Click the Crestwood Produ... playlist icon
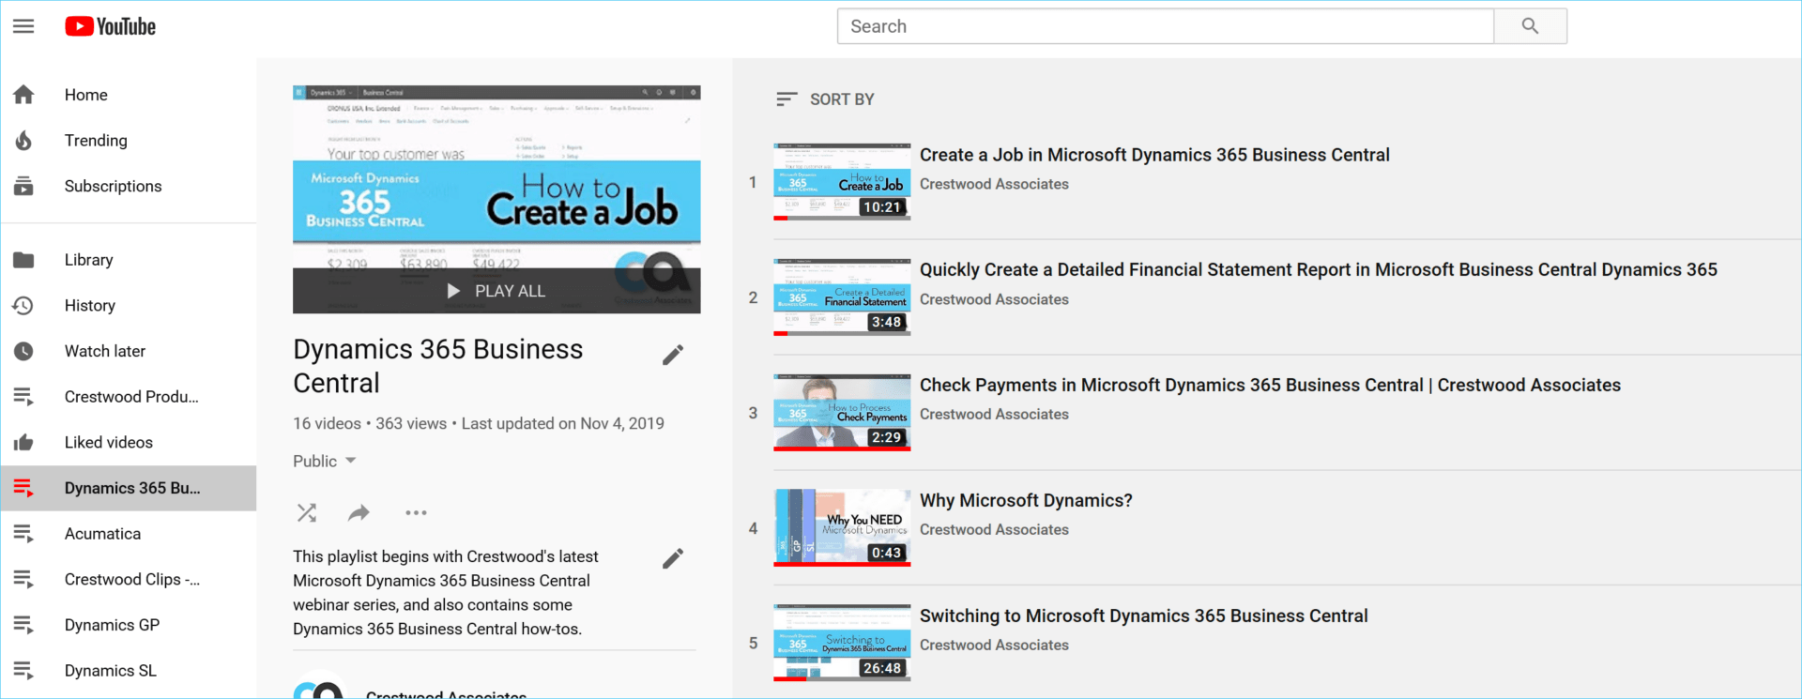 [x=23, y=397]
